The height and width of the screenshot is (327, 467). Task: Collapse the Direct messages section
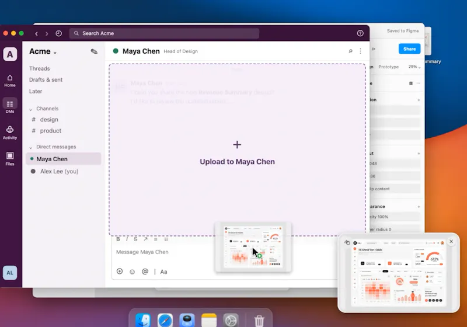pos(30,147)
